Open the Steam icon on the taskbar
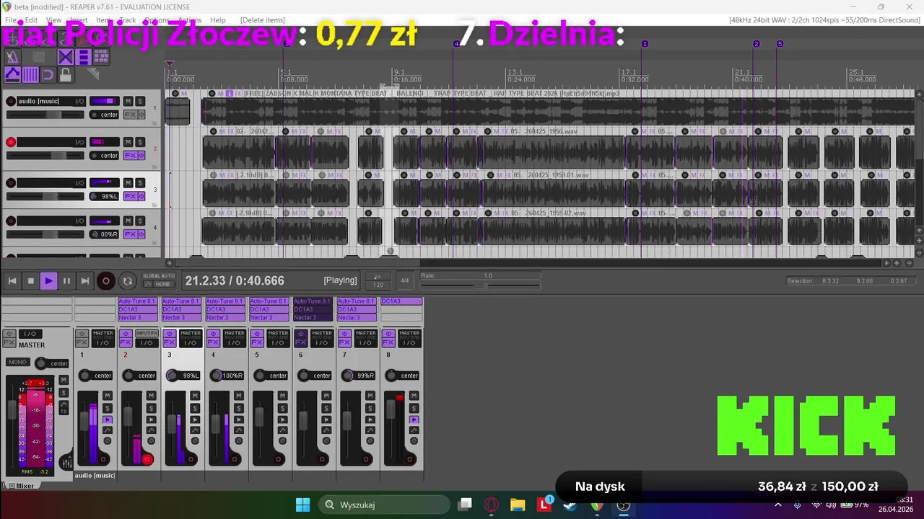The height and width of the screenshot is (519, 924). 570,505
